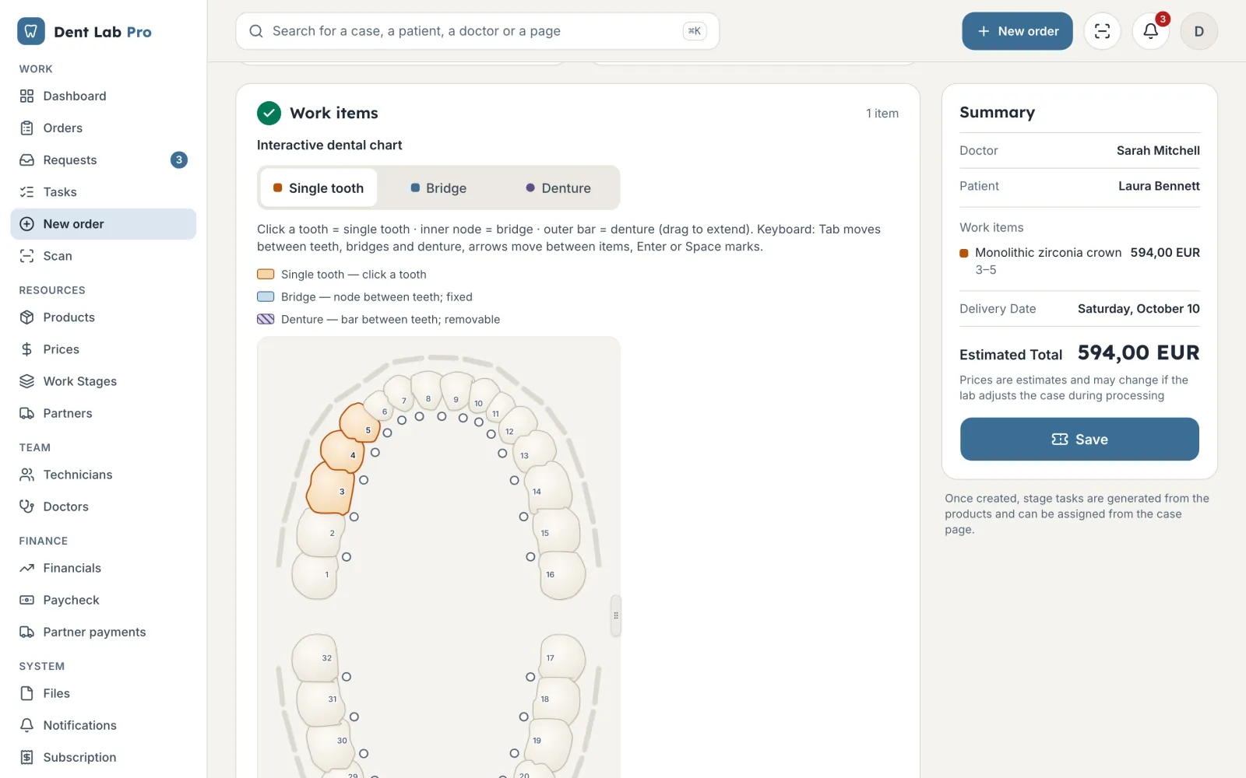Click the Dent Lab Pro logo icon

click(30, 31)
